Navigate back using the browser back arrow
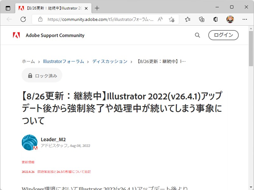The height and width of the screenshot is (190, 254). pyautogui.click(x=9, y=19)
